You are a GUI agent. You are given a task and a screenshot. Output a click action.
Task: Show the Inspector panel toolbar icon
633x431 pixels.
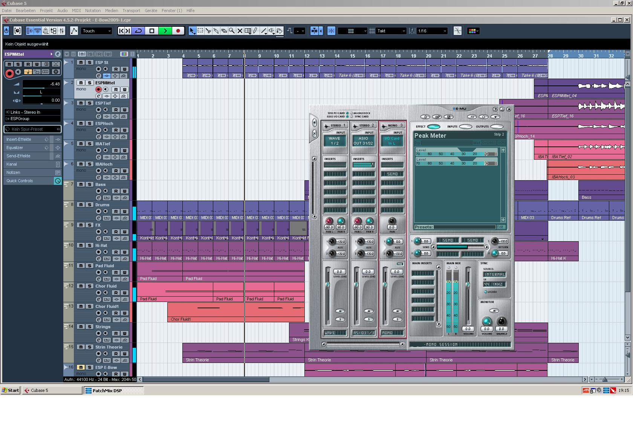click(30, 31)
